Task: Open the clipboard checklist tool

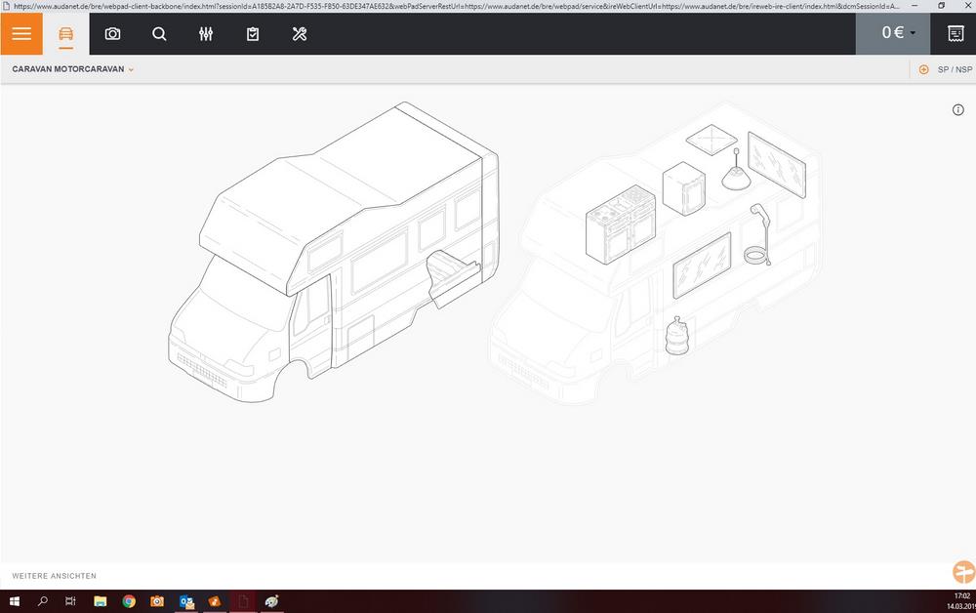Action: point(252,33)
